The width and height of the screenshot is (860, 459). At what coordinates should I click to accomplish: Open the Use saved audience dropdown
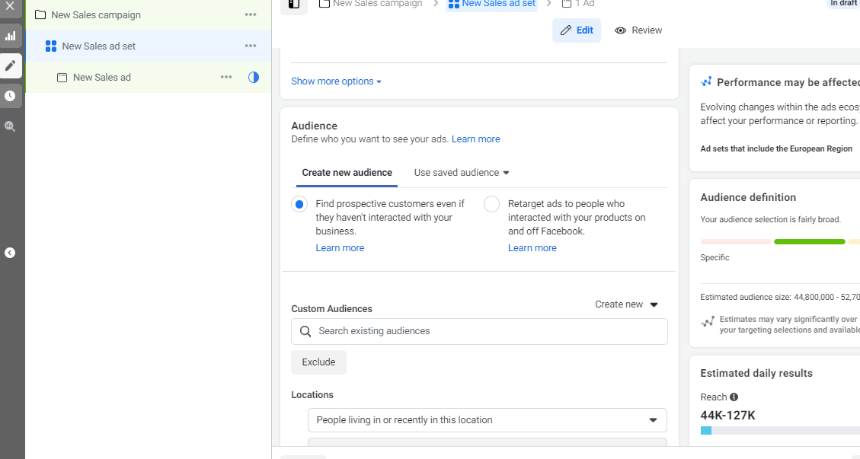click(x=462, y=173)
